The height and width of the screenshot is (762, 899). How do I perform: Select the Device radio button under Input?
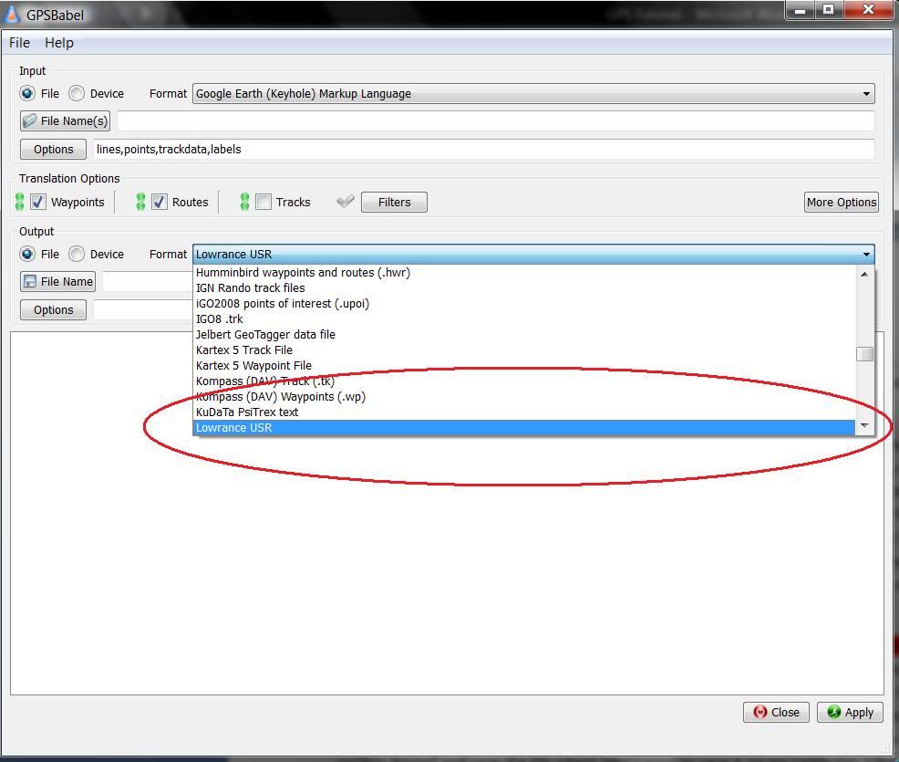click(x=77, y=93)
